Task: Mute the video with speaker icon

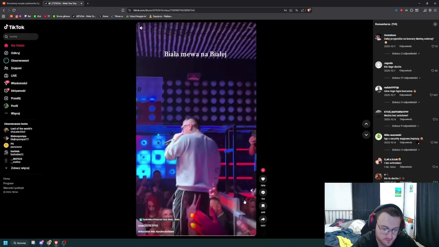Action: pos(141,28)
